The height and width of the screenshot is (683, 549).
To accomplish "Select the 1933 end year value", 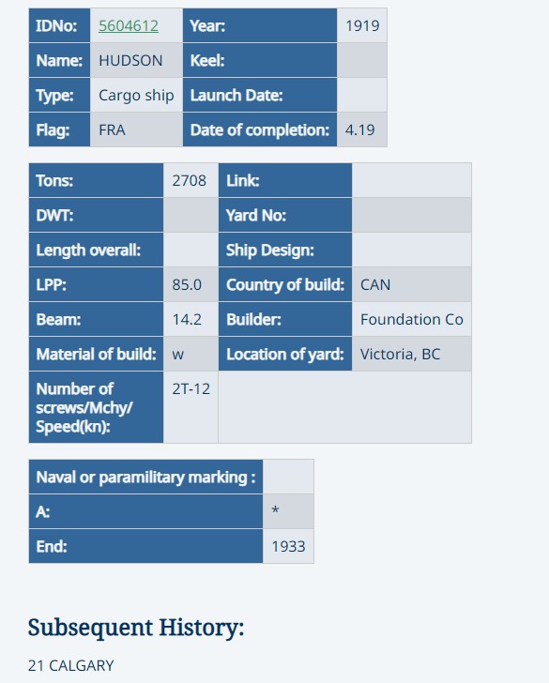I will click(x=288, y=546).
